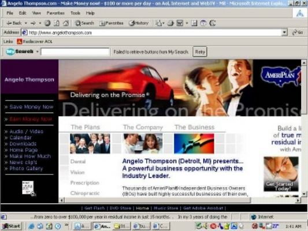Refresh the current page
Screen dimensions: 308x231
[x=57, y=23]
